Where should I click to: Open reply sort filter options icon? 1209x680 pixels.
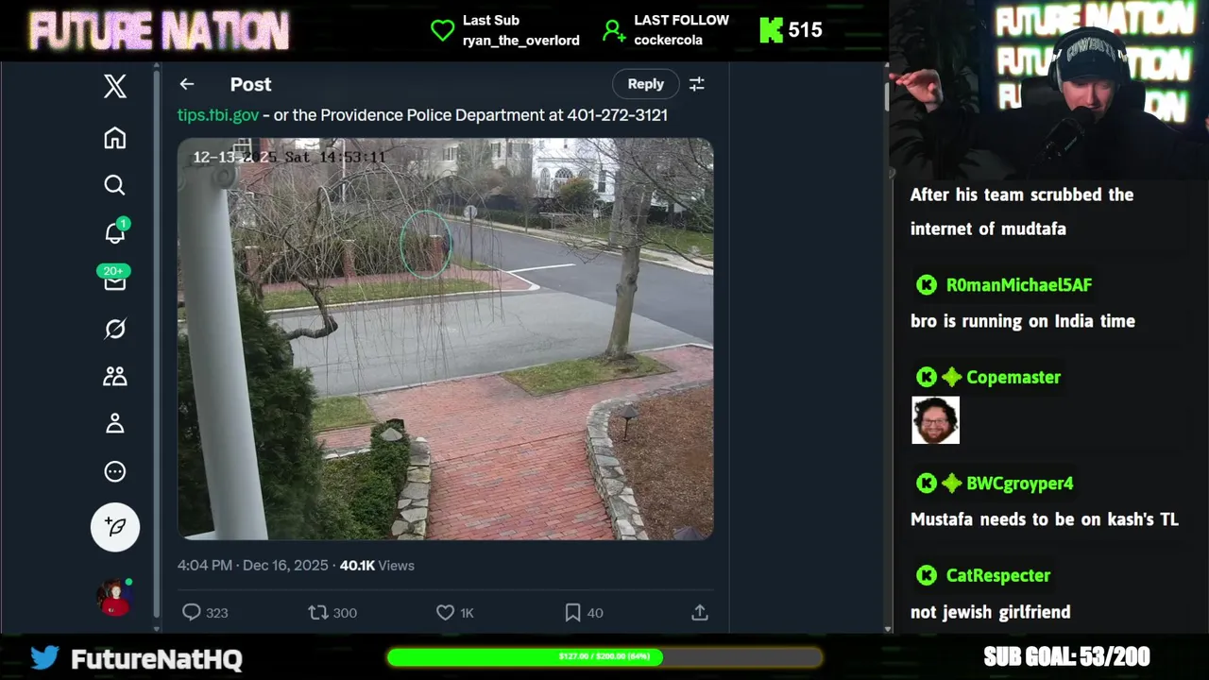point(697,84)
